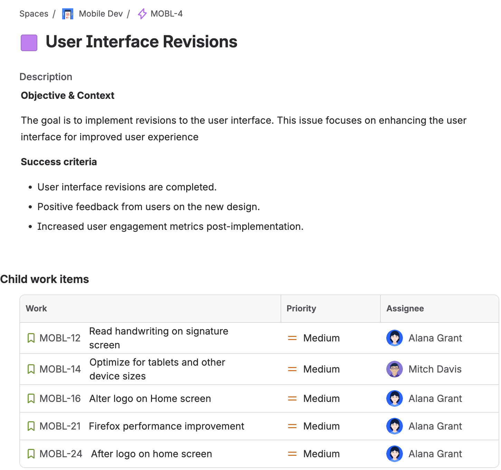This screenshot has width=501, height=470.
Task: Click Alana Grant avatar on MOBL-12 row
Action: click(394, 338)
